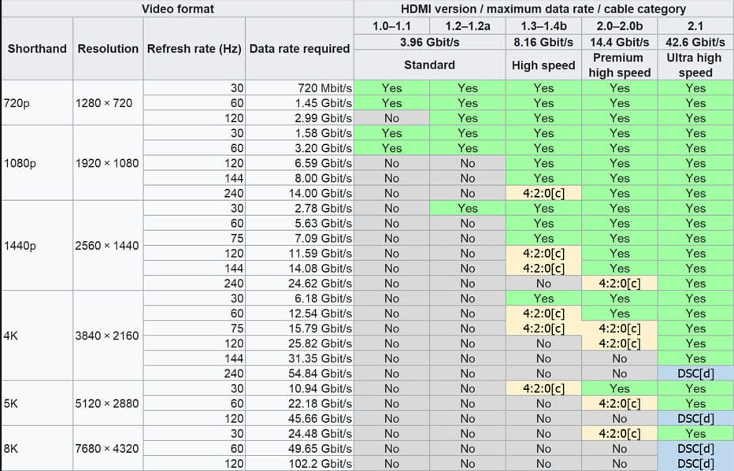Click the 11.59 Gbit/s data rate cell
This screenshot has height=471, width=734.
click(x=299, y=254)
